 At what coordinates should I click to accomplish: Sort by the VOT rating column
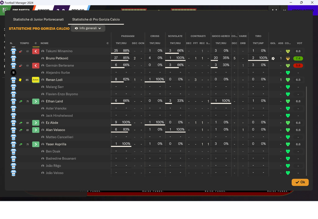(299, 43)
